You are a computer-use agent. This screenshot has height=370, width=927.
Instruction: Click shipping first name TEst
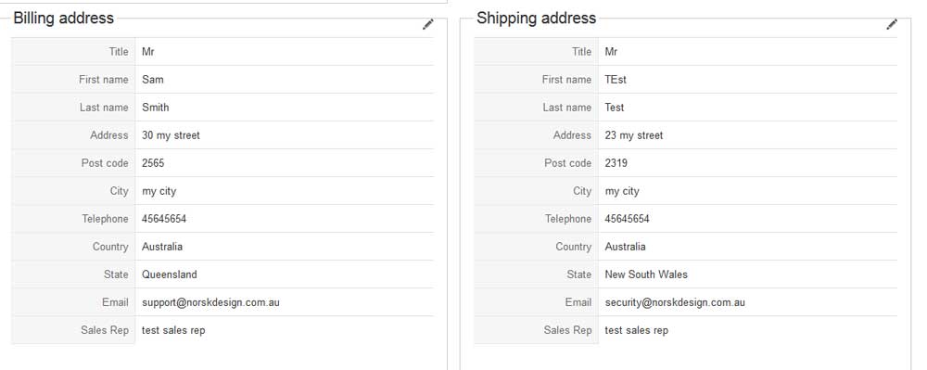pos(616,79)
